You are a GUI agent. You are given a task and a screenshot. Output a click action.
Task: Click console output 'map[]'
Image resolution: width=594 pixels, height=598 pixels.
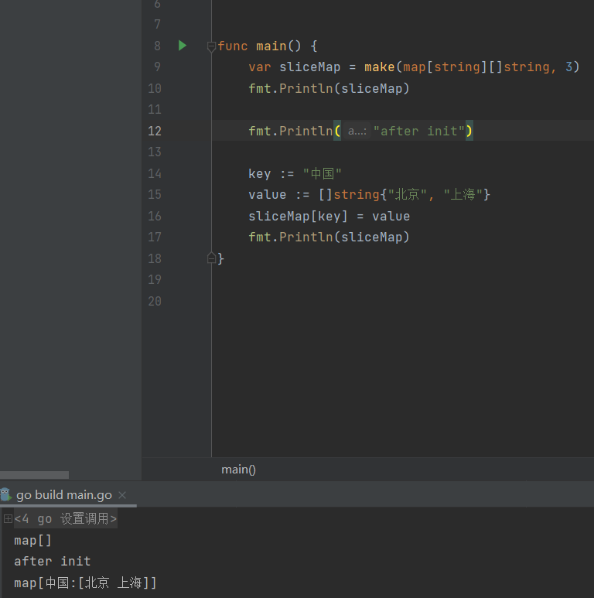(32, 540)
